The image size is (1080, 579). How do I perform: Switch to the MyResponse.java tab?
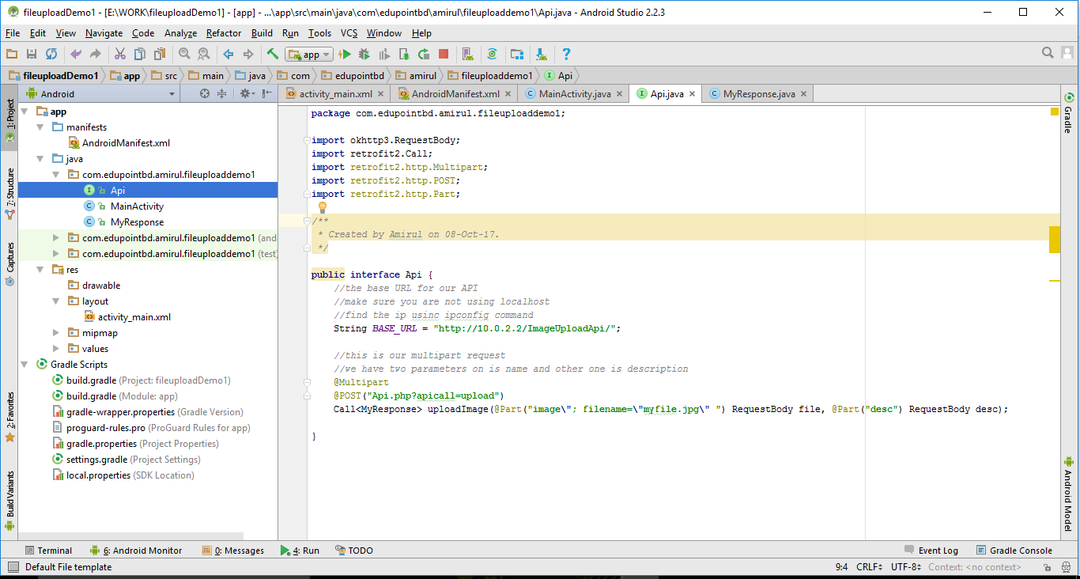(x=760, y=93)
